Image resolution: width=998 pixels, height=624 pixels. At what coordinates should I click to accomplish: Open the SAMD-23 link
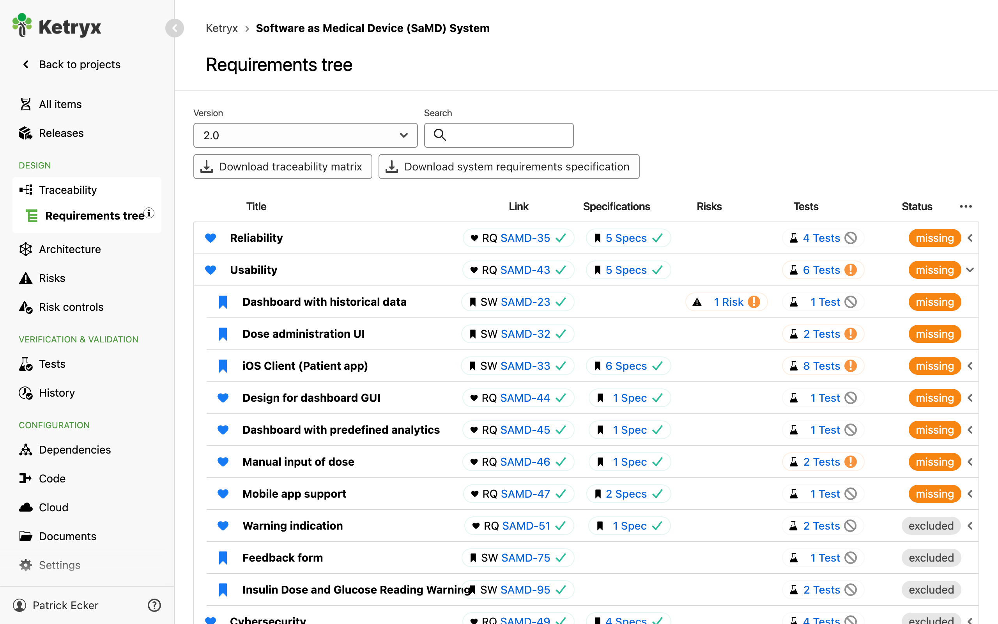(525, 302)
